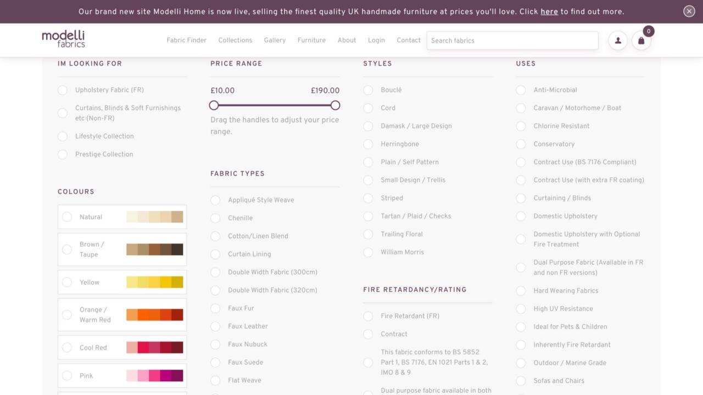This screenshot has width=703, height=395.
Task: Open the Collections menu item
Action: coord(235,40)
